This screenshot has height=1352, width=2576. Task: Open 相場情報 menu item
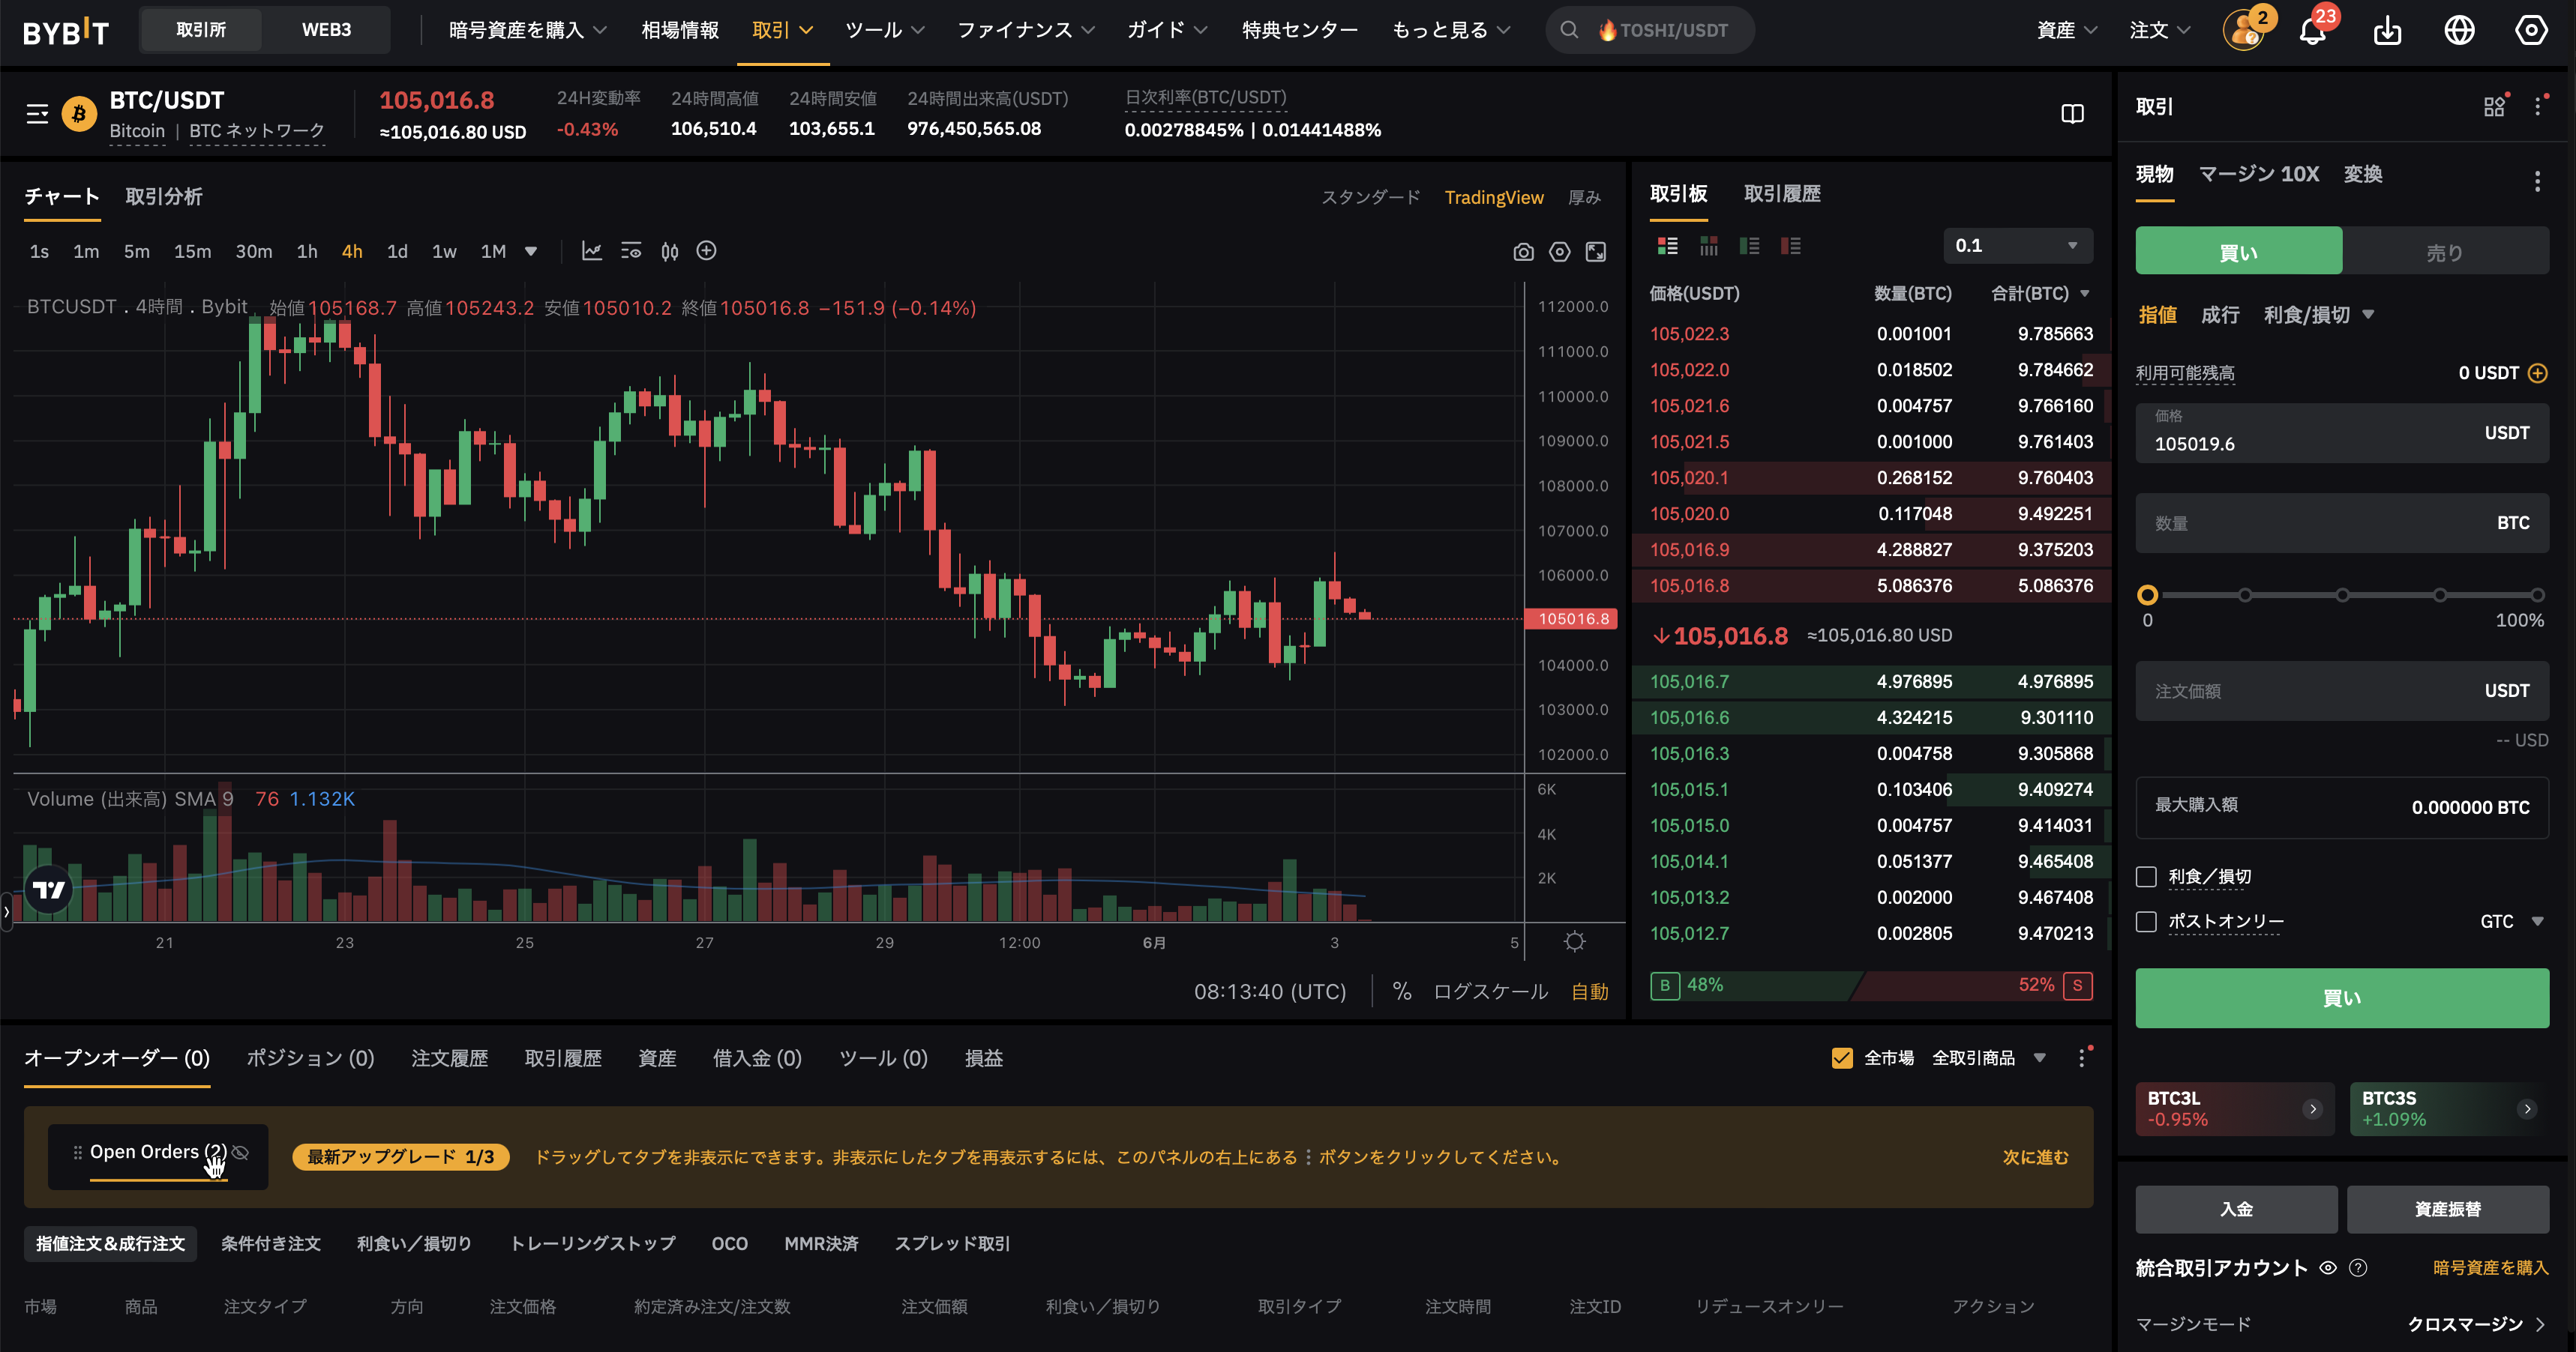click(680, 30)
